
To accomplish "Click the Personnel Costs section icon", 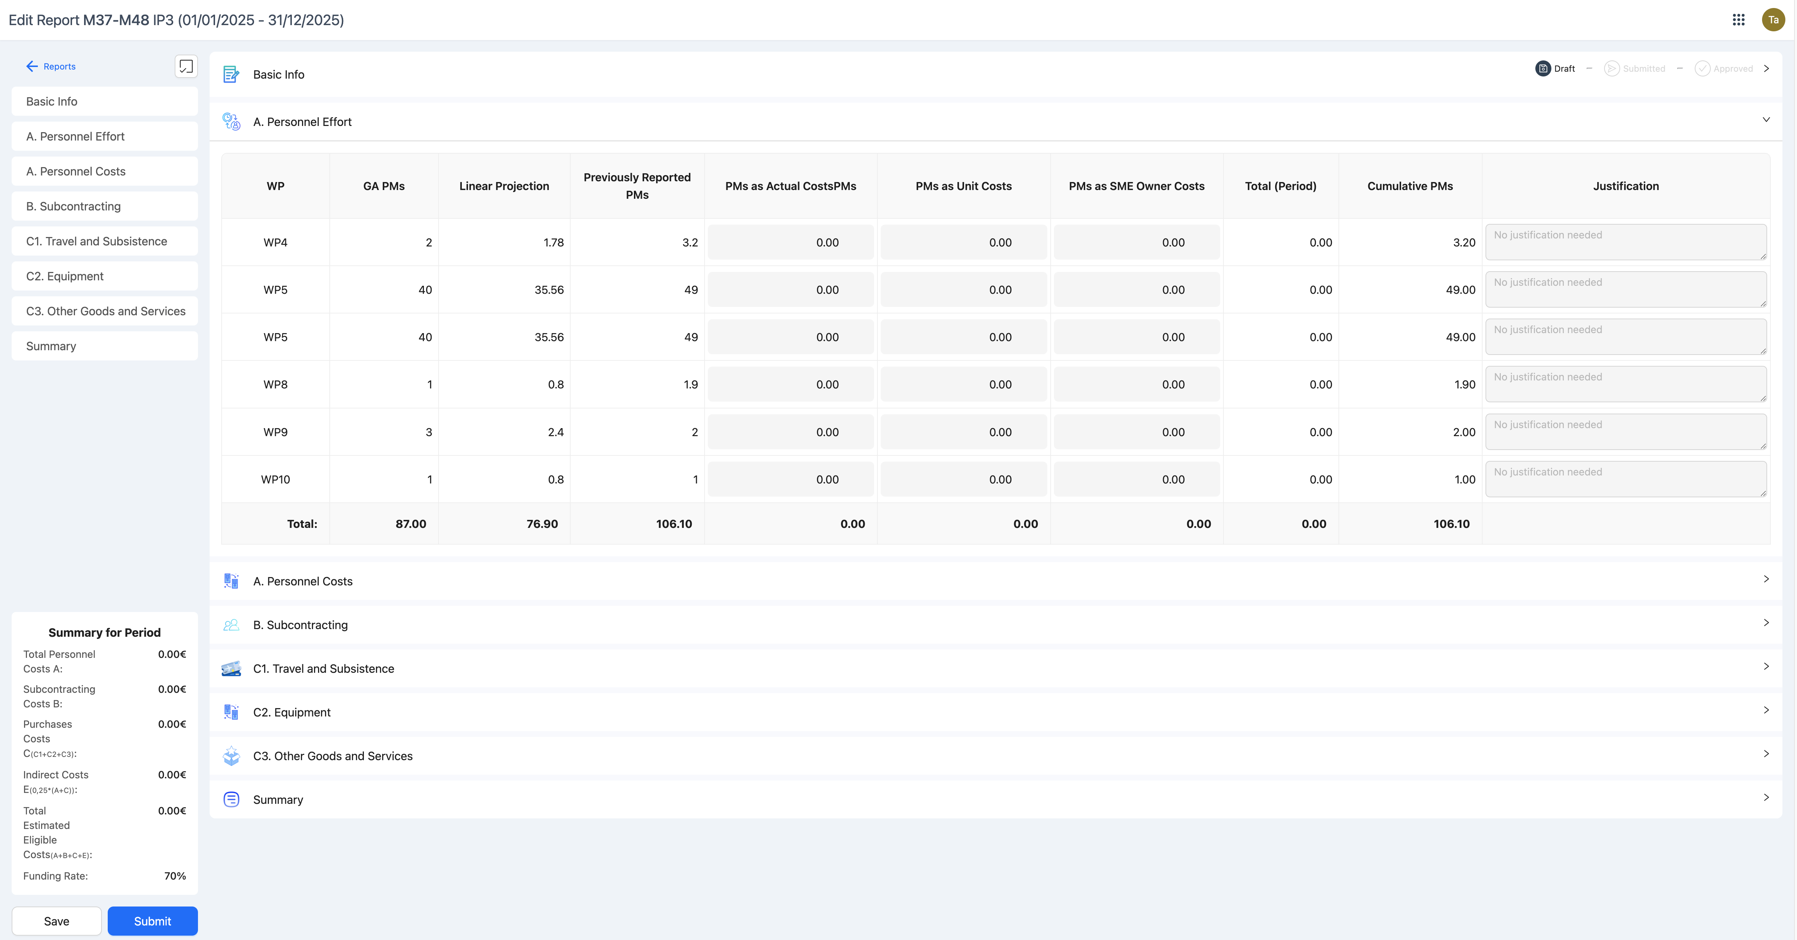I will (231, 581).
